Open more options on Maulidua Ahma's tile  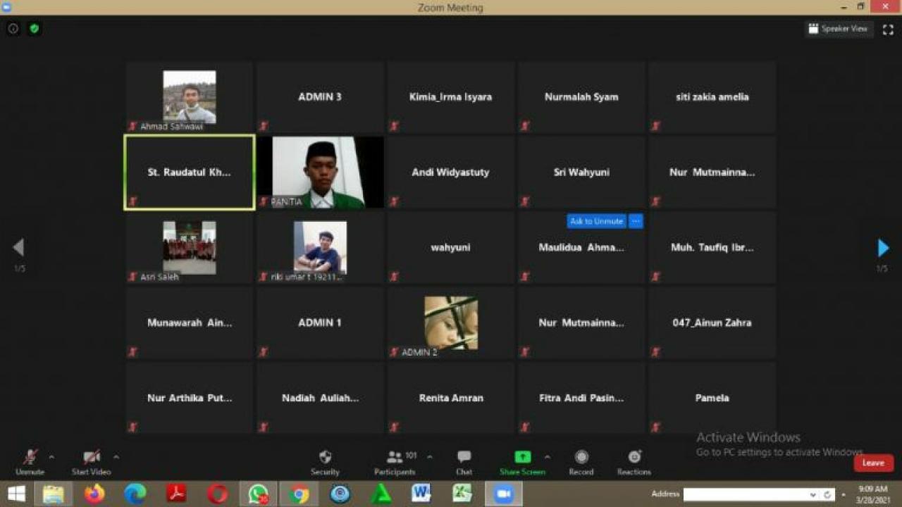coord(636,220)
